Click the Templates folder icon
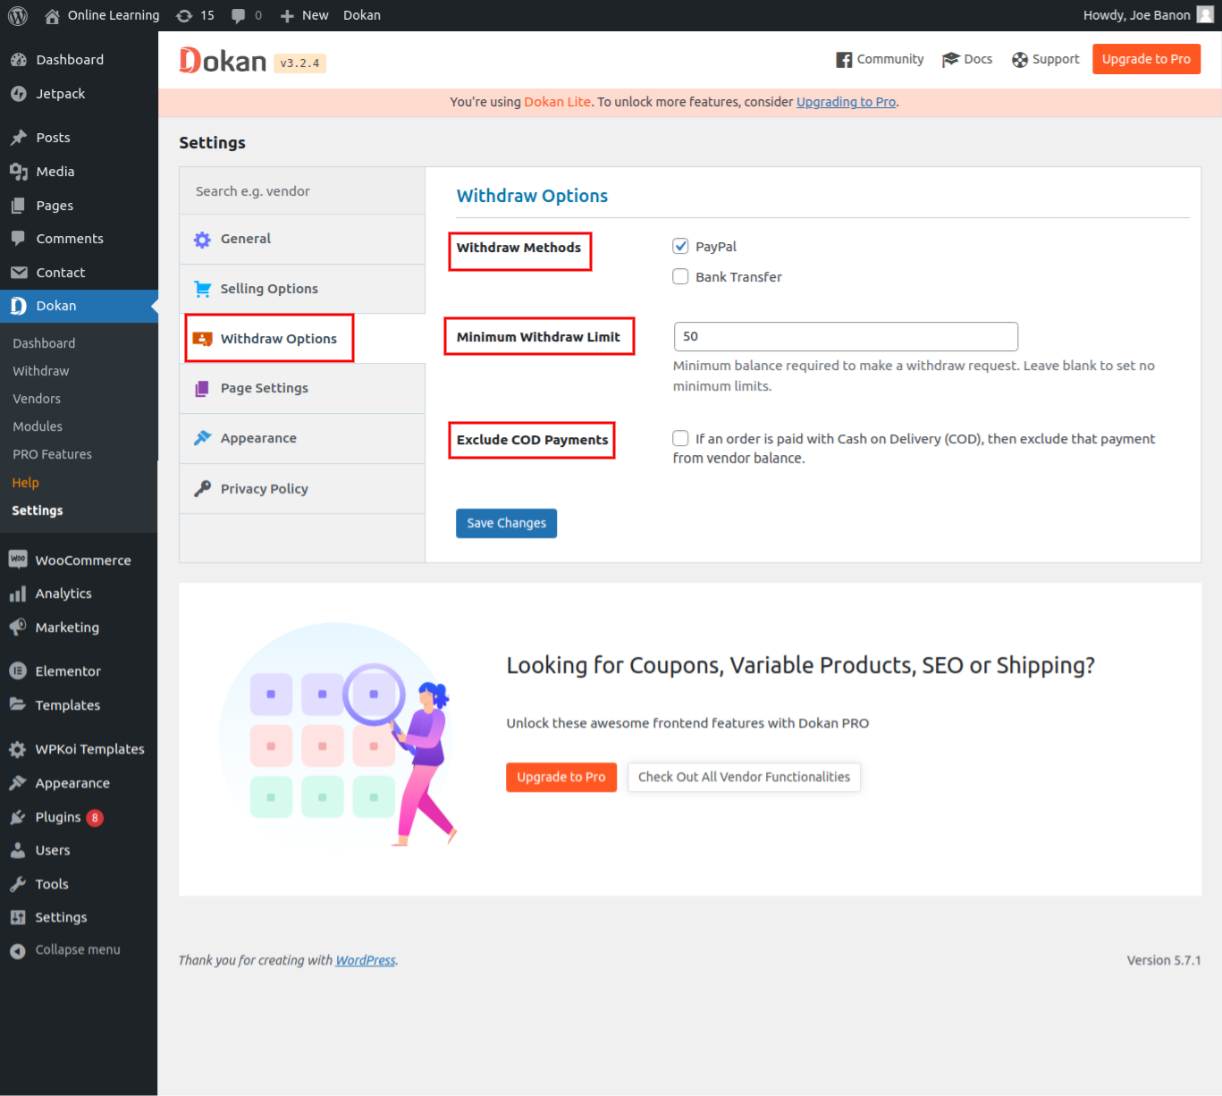1222x1096 pixels. (x=18, y=704)
